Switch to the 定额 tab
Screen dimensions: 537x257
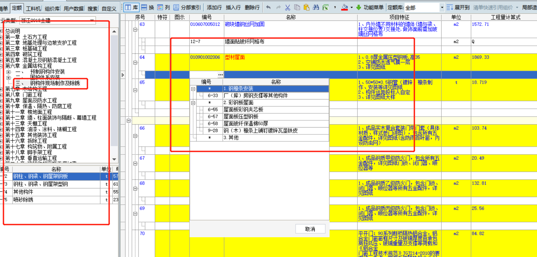tap(16, 8)
